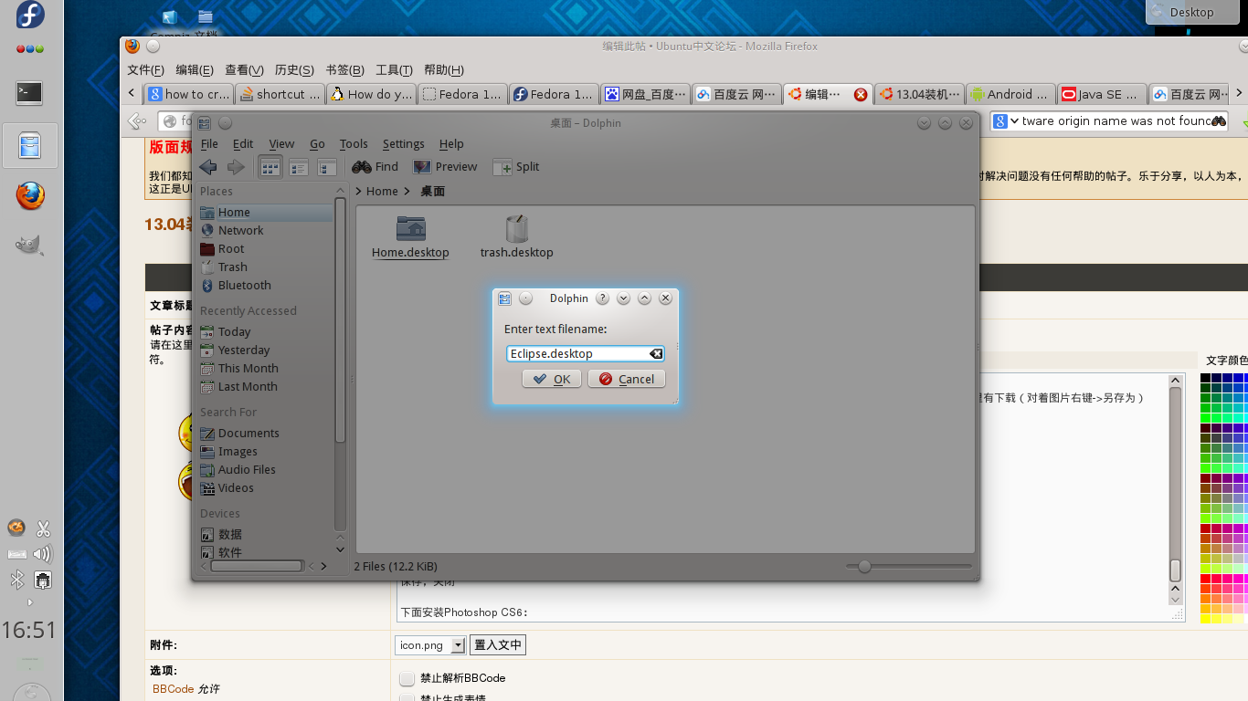Launch GIMP from the left panel
Image resolution: width=1248 pixels, height=701 pixels.
(29, 245)
